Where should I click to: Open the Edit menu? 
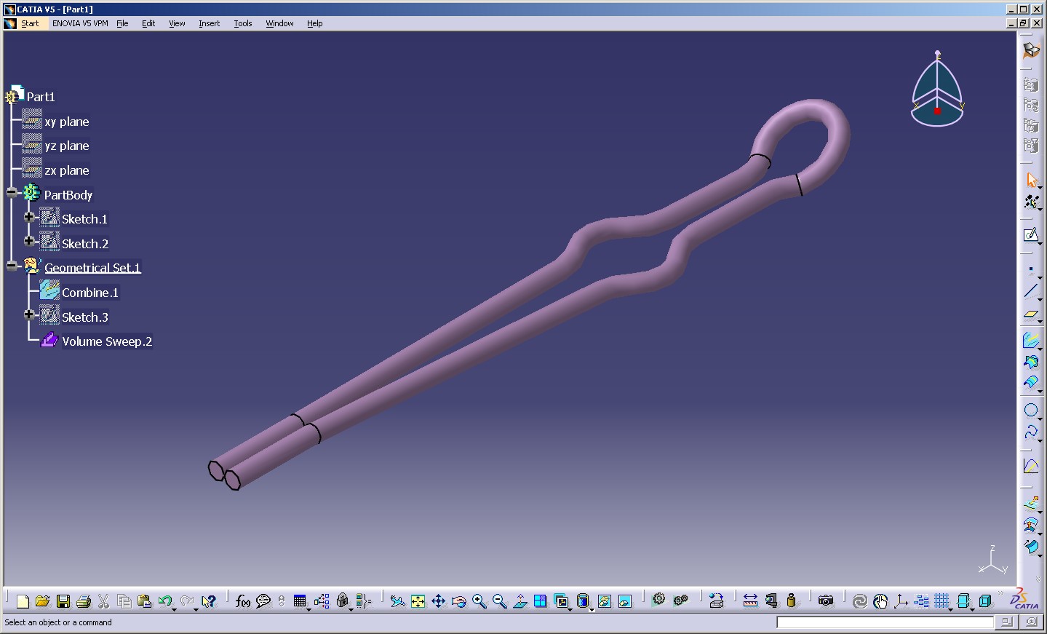tap(148, 23)
